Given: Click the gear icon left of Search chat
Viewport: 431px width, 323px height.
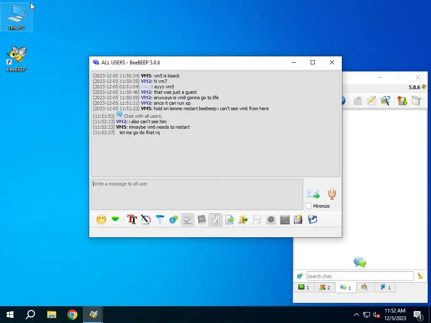Looking at the screenshot, I should 300,276.
